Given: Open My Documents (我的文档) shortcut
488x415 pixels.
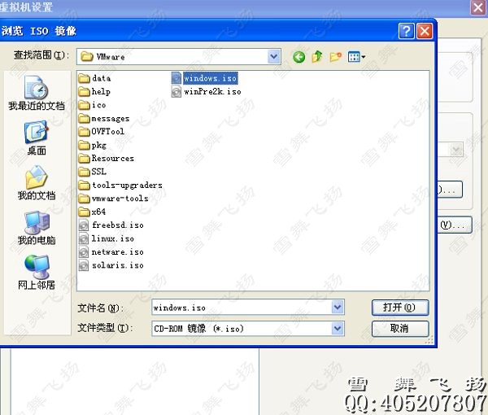Looking at the screenshot, I should click(x=36, y=183).
